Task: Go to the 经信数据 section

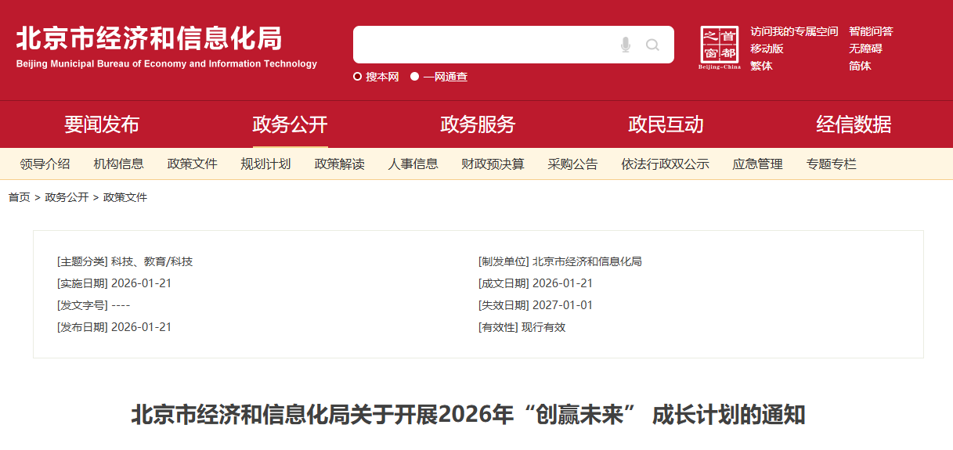Action: click(854, 124)
